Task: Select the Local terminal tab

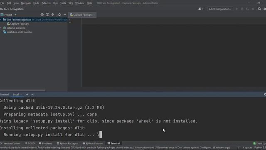Action: (16, 95)
